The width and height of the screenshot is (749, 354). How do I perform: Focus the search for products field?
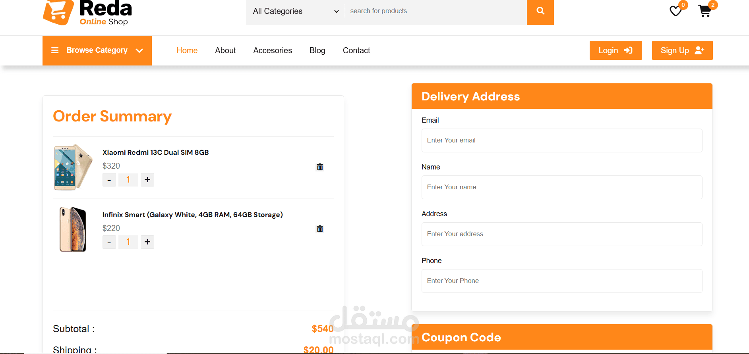436,11
